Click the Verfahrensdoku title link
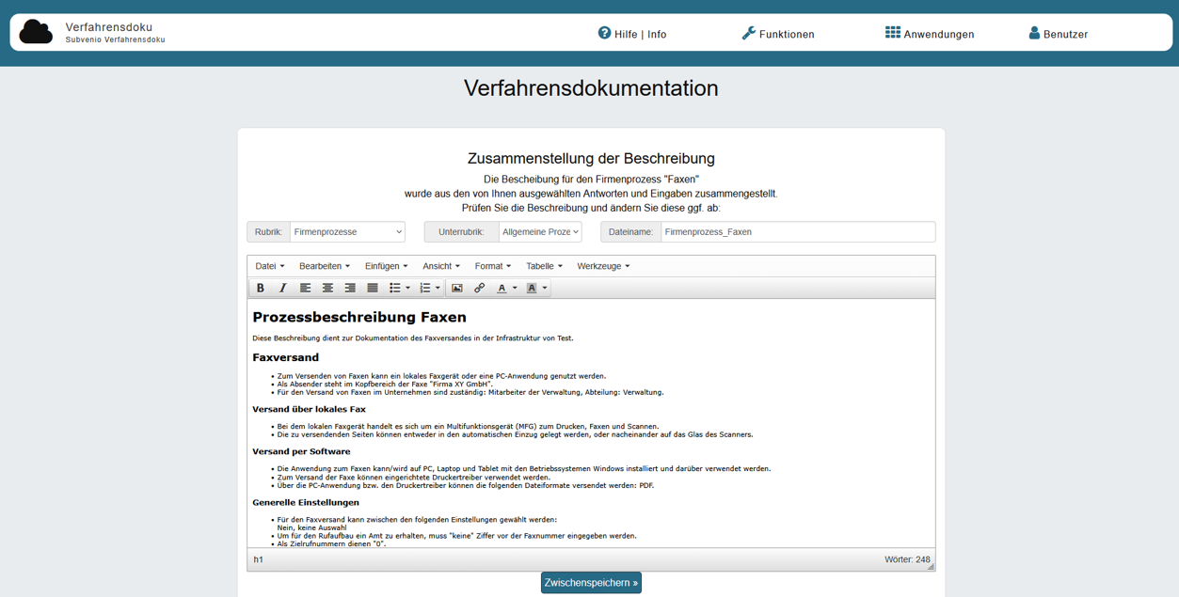1179x597 pixels. [x=109, y=27]
